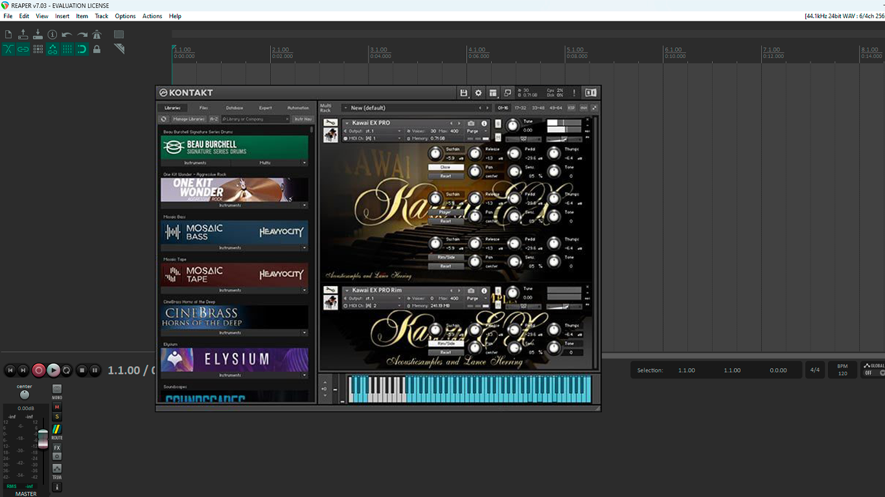Select rack page 17-32
885x497 pixels.
tap(520, 108)
